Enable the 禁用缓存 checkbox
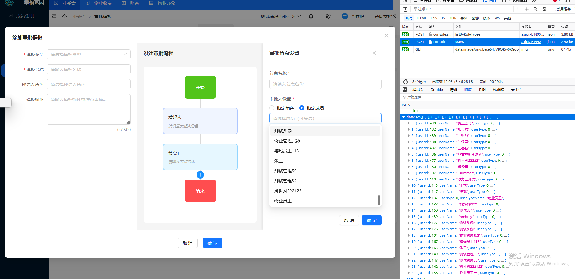This screenshot has width=575, height=279. pos(554,9)
